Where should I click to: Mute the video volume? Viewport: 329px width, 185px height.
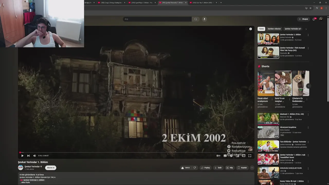pos(34,156)
